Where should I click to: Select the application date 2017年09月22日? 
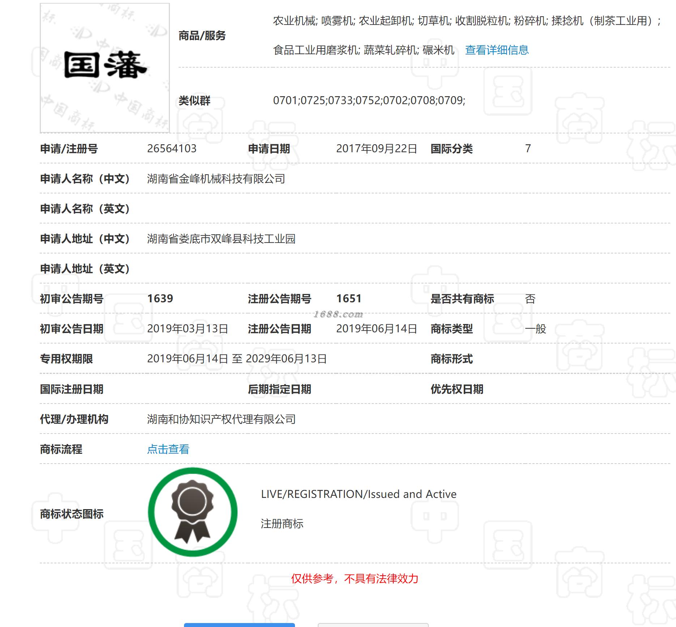[377, 149]
